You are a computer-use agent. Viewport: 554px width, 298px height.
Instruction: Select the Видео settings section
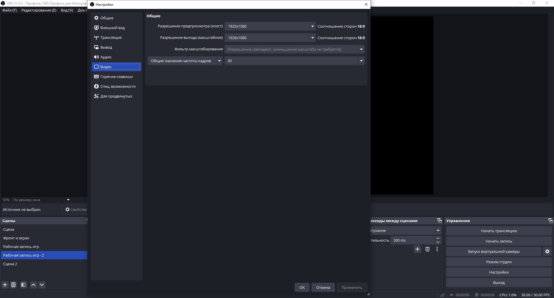(116, 67)
